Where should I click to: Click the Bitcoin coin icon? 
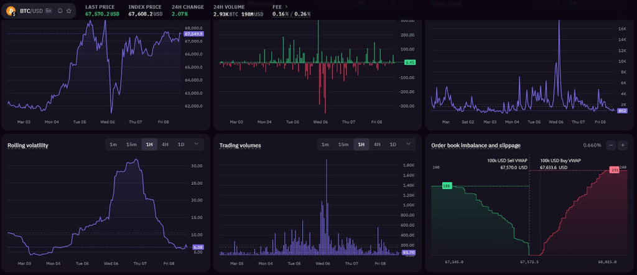click(11, 11)
